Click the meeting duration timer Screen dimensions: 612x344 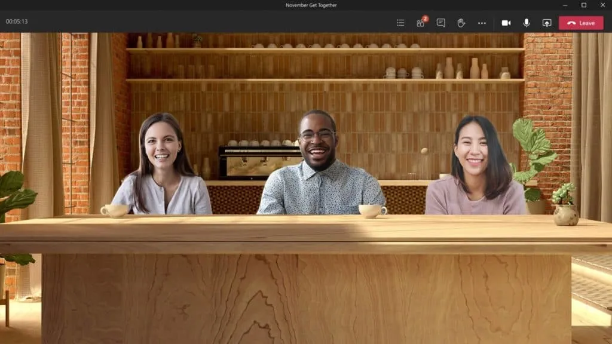click(16, 20)
